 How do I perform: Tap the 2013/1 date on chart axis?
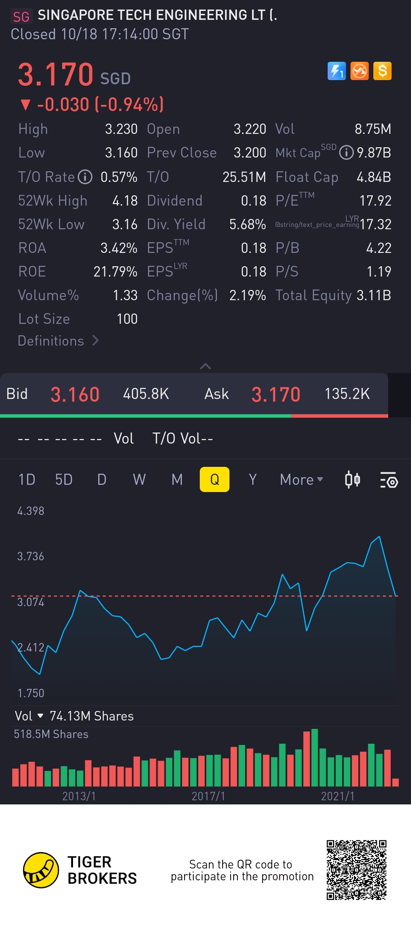coord(79,796)
